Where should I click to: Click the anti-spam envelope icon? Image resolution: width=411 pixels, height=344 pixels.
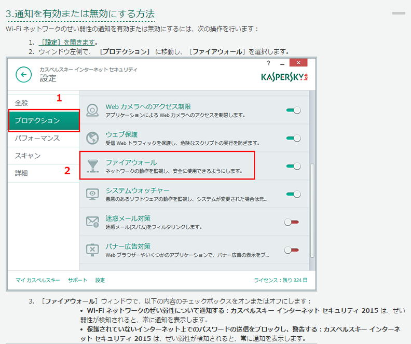click(92, 222)
